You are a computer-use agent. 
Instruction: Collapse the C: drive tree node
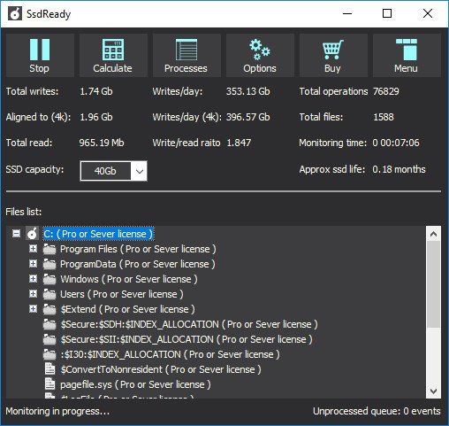click(x=17, y=234)
